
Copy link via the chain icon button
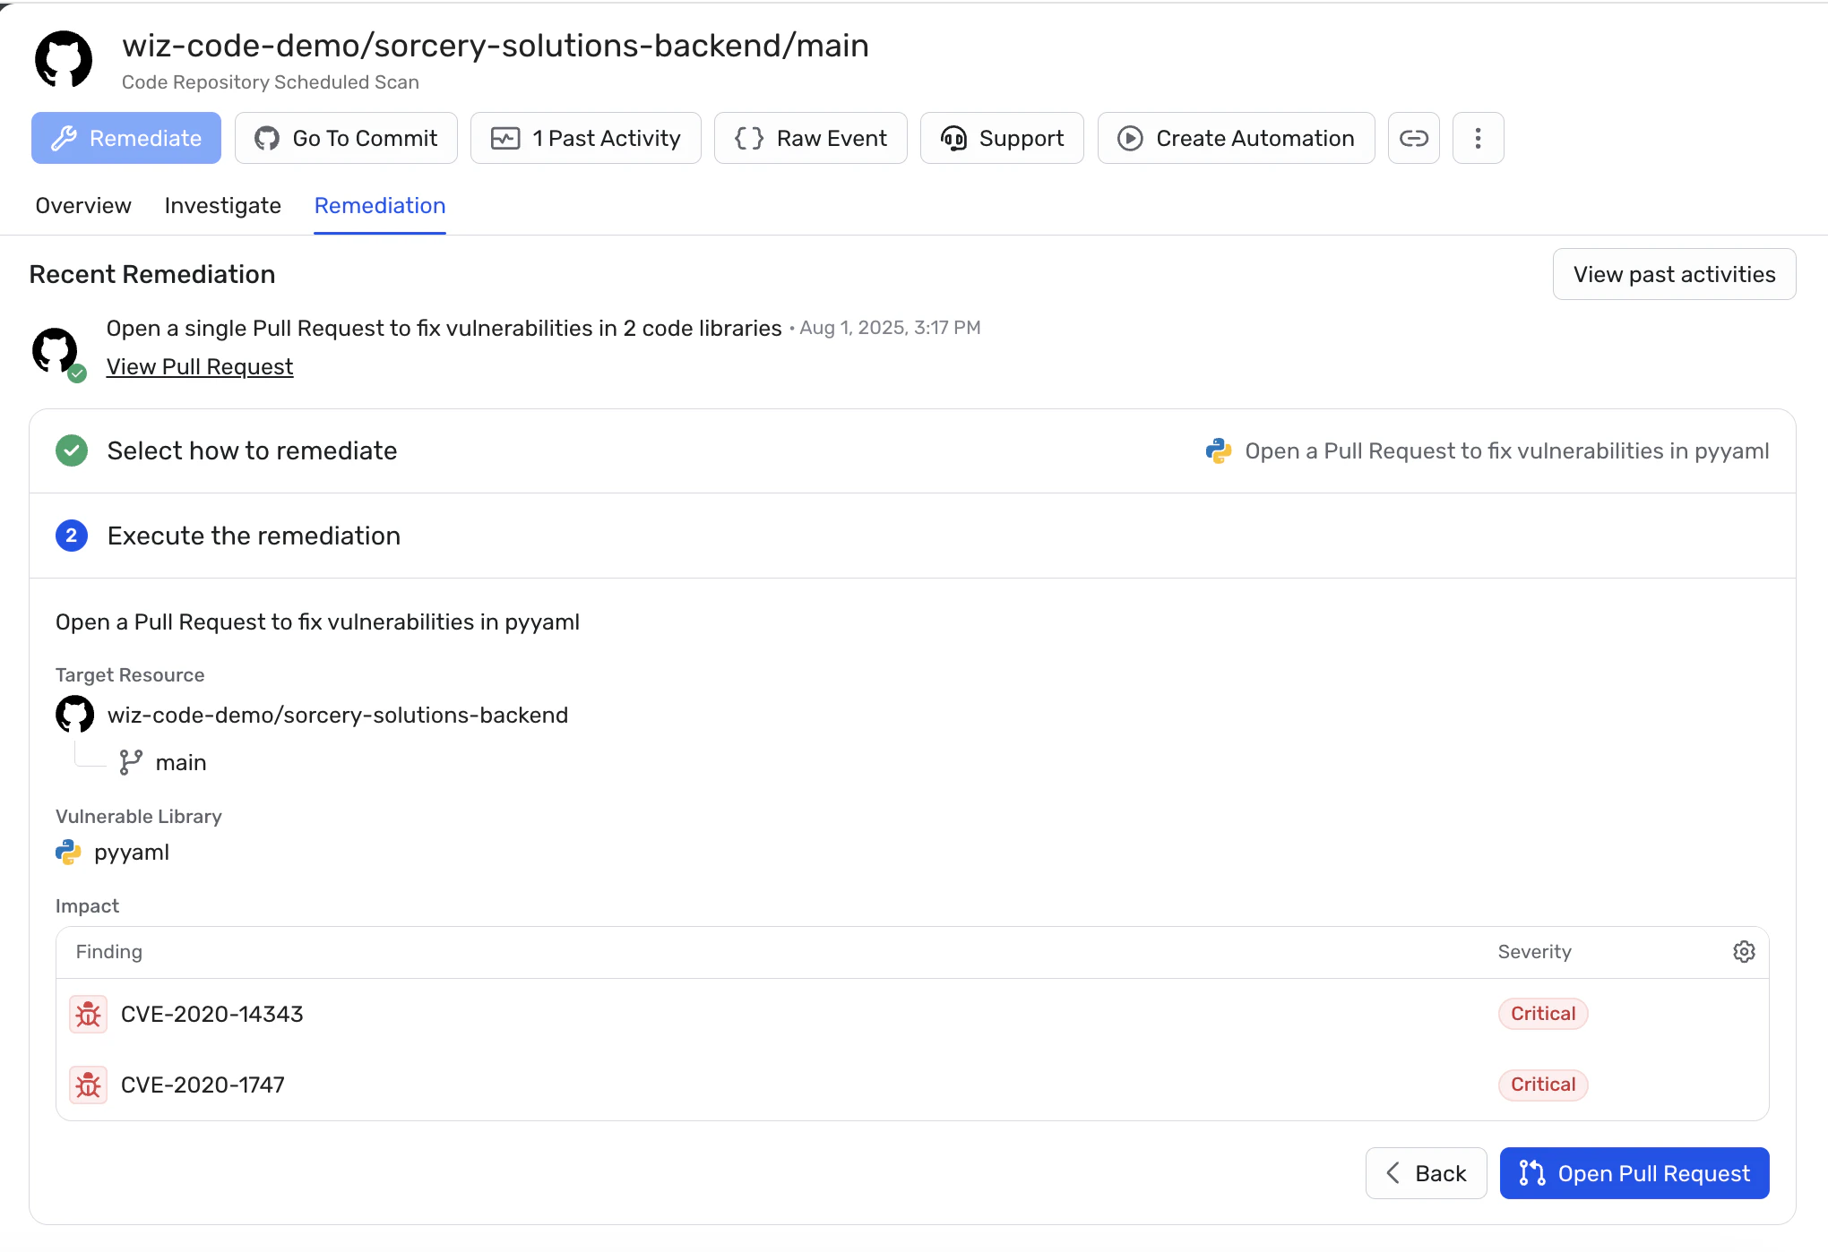point(1414,138)
